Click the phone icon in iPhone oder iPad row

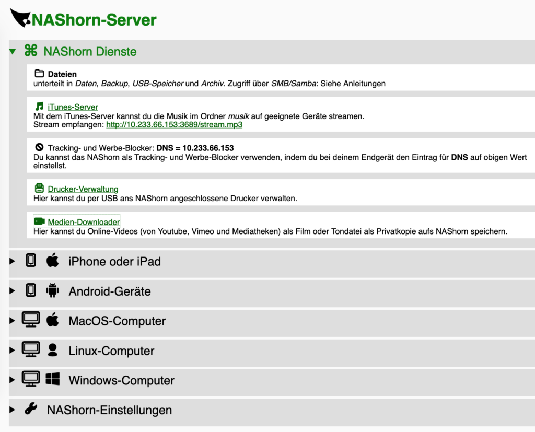point(31,260)
